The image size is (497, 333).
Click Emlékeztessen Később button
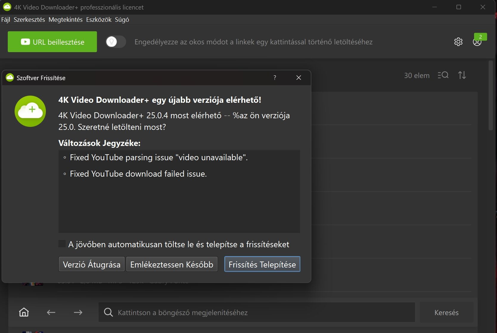point(172,264)
